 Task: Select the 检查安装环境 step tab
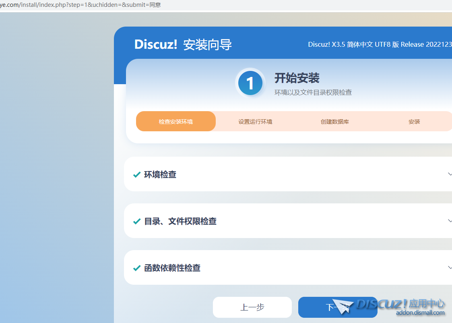176,121
